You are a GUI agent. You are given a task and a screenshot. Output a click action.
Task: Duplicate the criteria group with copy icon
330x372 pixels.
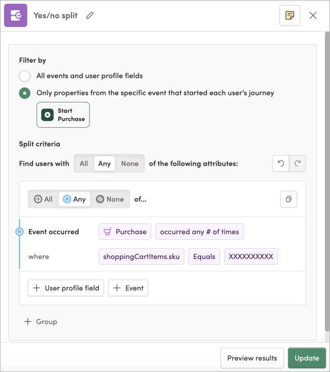pos(289,199)
